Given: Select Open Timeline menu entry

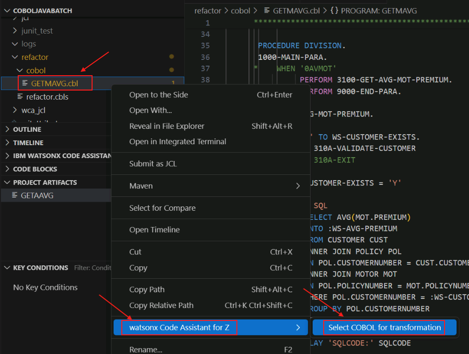Looking at the screenshot, I should [x=211, y=230].
